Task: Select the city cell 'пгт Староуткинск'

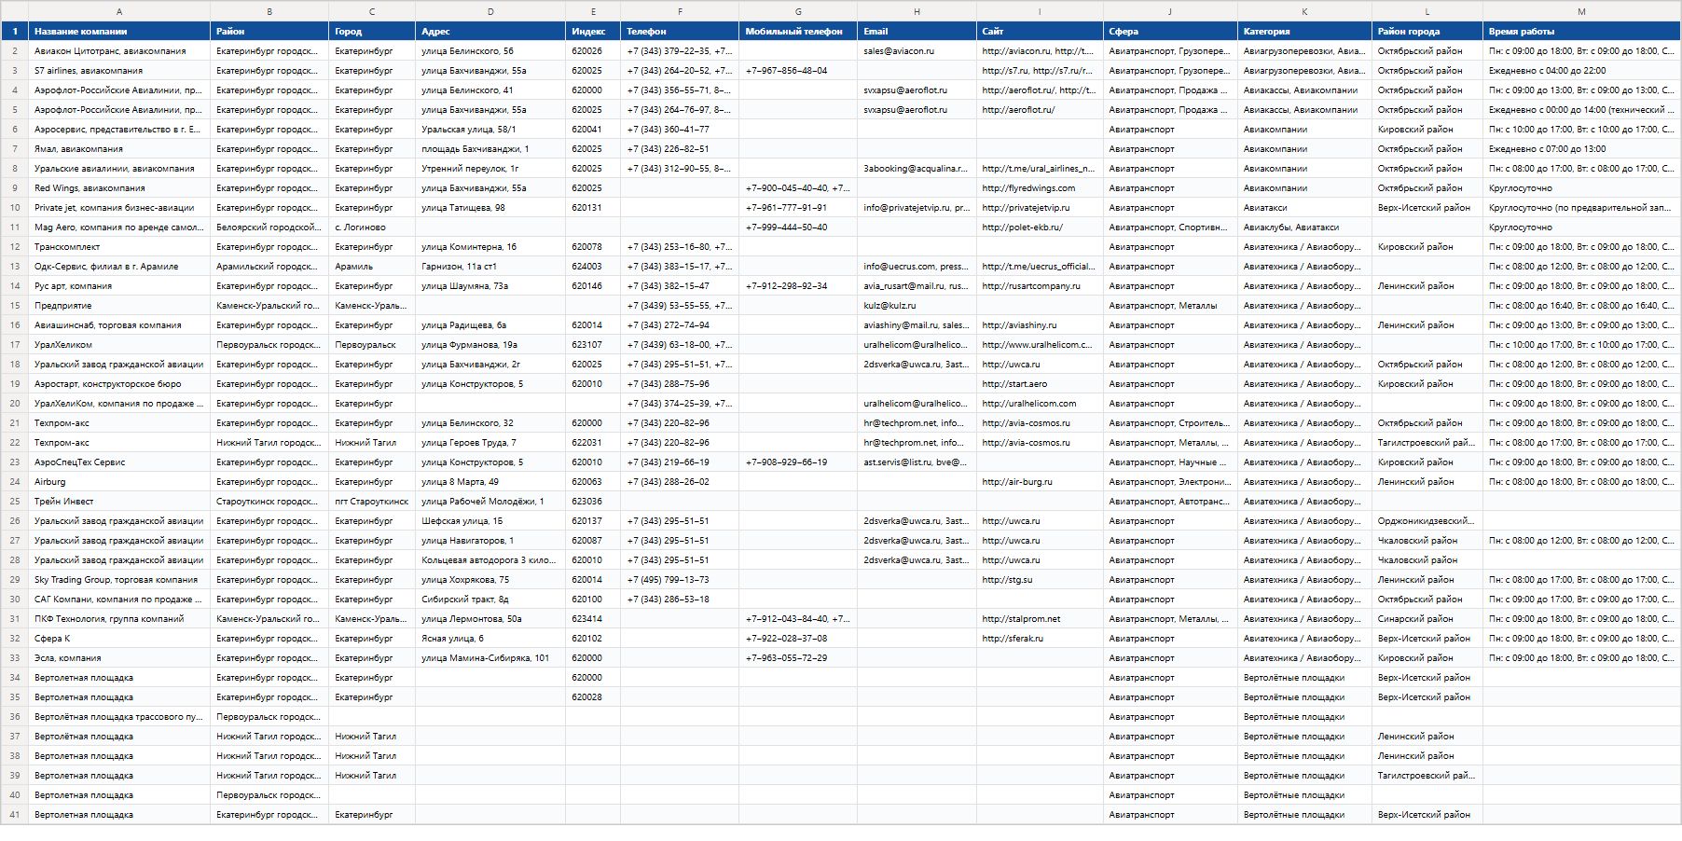Action: (372, 502)
